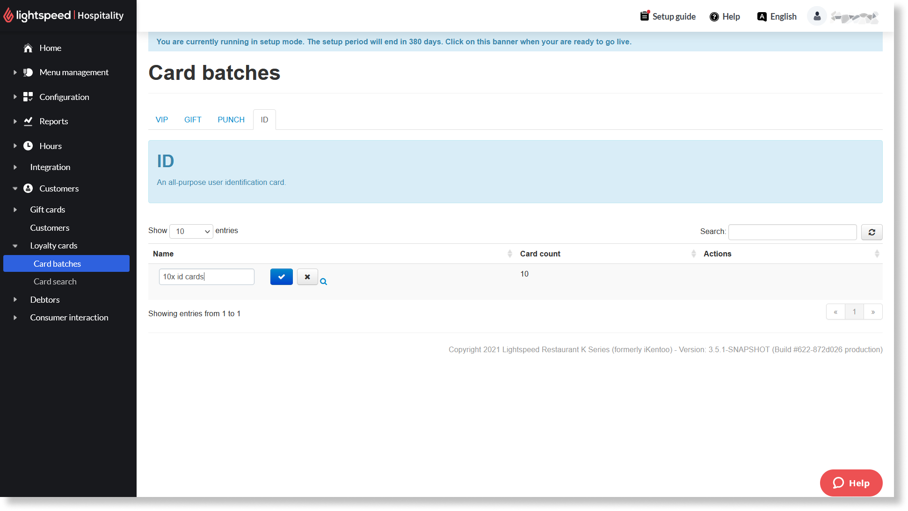This screenshot has height=511, width=908.
Task: Expand the Debtors submenu
Action: click(x=15, y=299)
